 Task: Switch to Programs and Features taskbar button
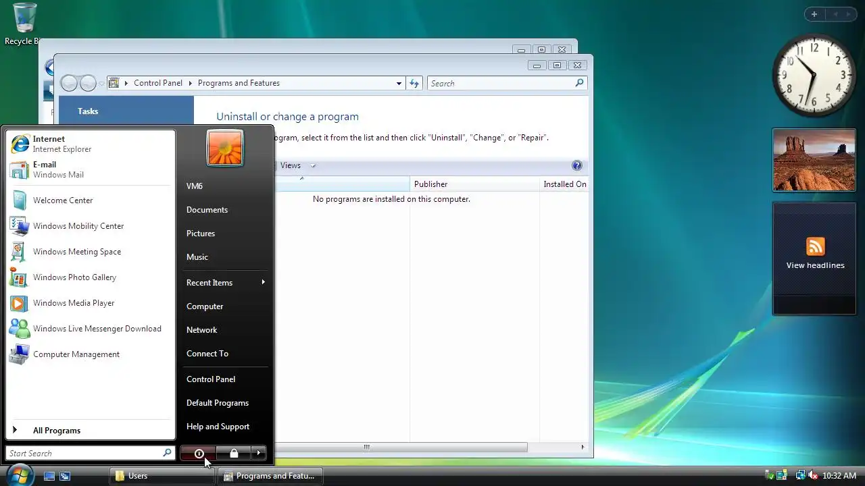pyautogui.click(x=270, y=476)
